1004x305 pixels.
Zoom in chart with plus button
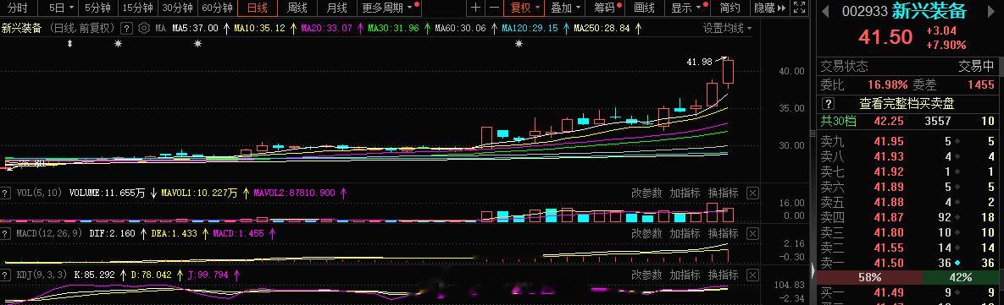click(x=475, y=8)
